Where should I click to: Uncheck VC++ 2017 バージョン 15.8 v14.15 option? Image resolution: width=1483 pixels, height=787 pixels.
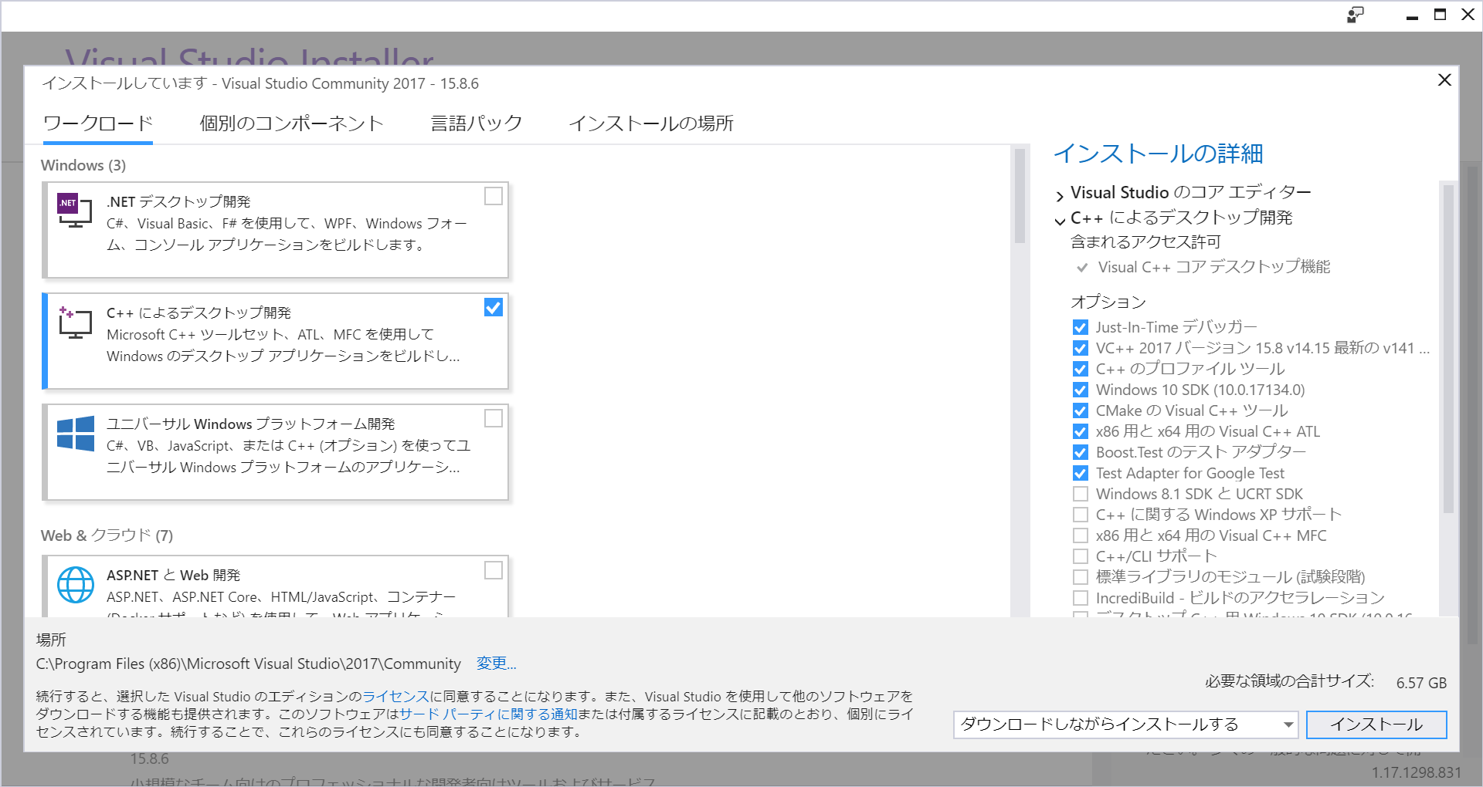click(x=1081, y=348)
